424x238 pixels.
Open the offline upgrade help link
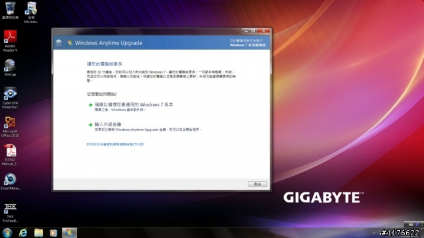click(115, 144)
